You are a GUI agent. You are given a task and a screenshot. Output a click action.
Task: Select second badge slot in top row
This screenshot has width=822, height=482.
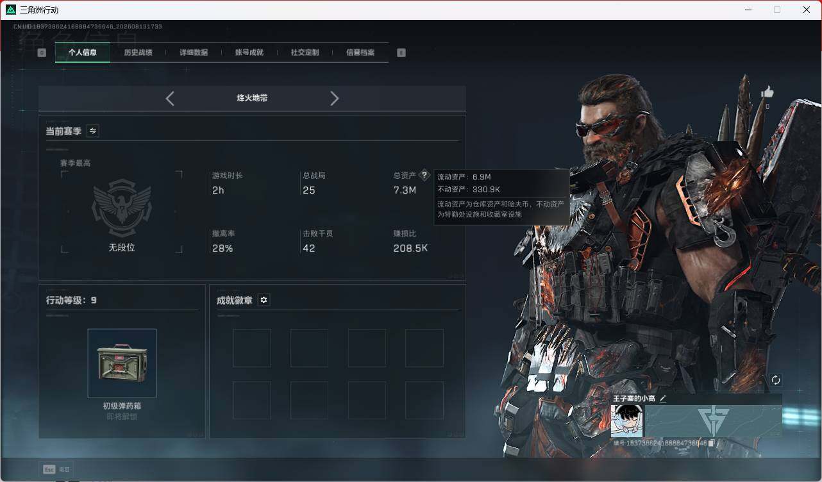309,348
